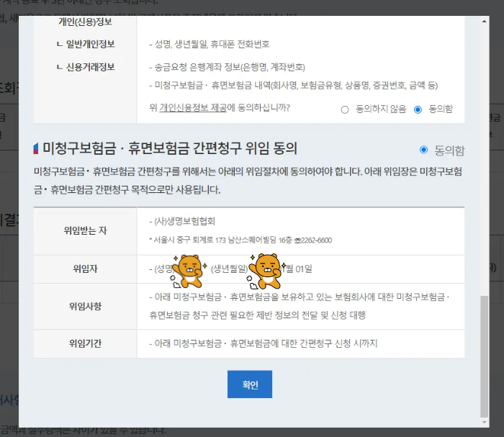Image resolution: width=504 pixels, height=437 pixels.
Task: Click the heading '미청구보험금 · 휴면보험금 간편청구 위임 동의'
Action: pyautogui.click(x=170, y=148)
